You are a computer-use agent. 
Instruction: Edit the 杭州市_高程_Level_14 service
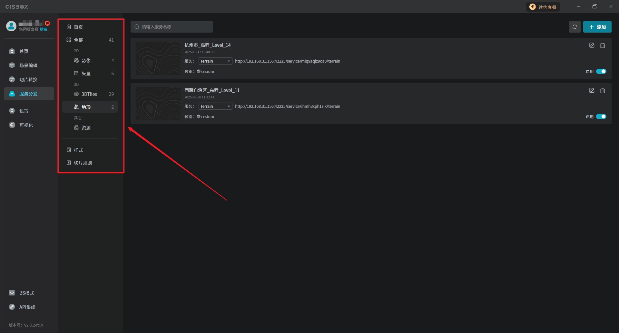pos(592,45)
